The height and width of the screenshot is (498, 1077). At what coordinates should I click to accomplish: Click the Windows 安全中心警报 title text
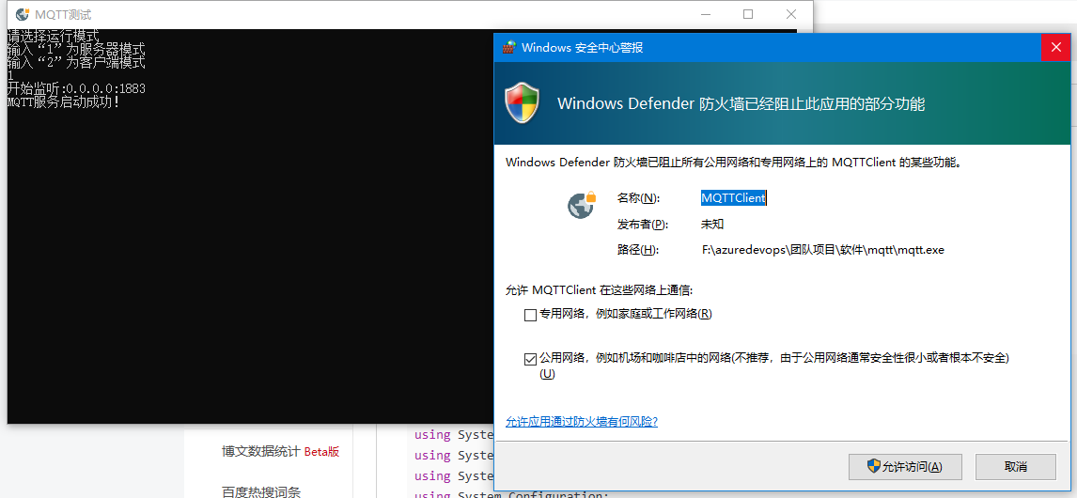click(583, 47)
